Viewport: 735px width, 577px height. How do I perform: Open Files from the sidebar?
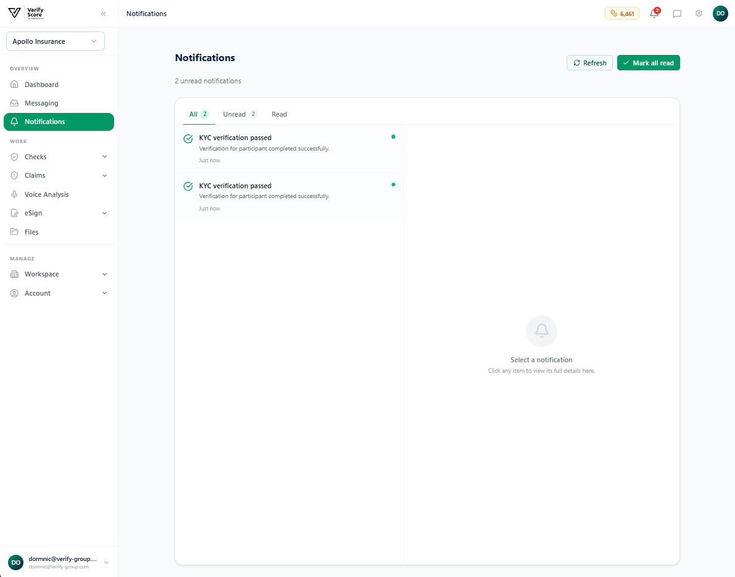59,232
